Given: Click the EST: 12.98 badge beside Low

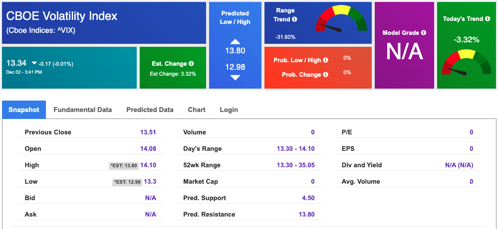Looking at the screenshot, I should click(127, 182).
